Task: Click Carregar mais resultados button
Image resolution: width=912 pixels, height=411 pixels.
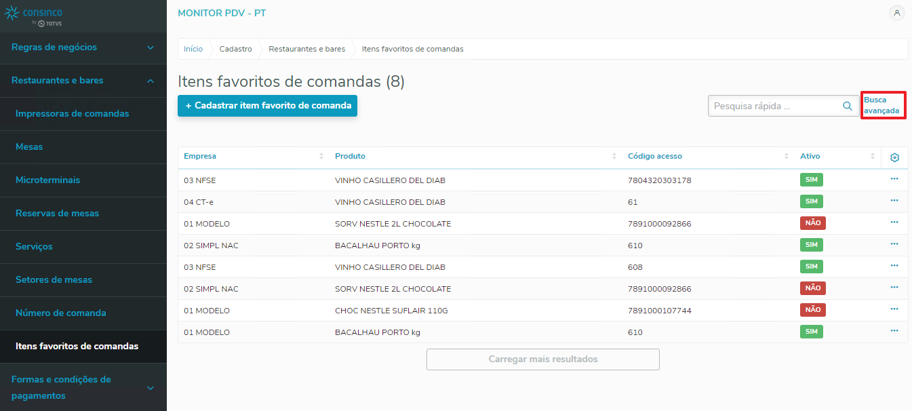Action: (543, 359)
